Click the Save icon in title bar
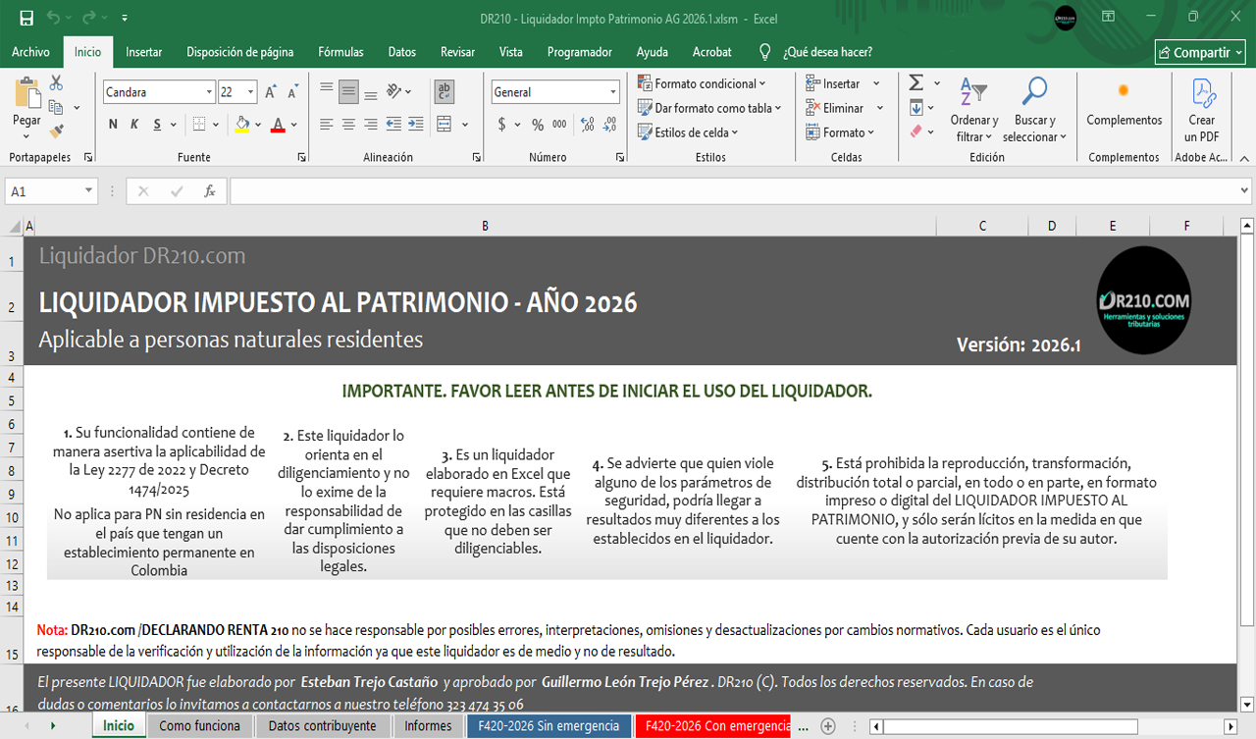This screenshot has height=739, width=1256. pyautogui.click(x=26, y=18)
